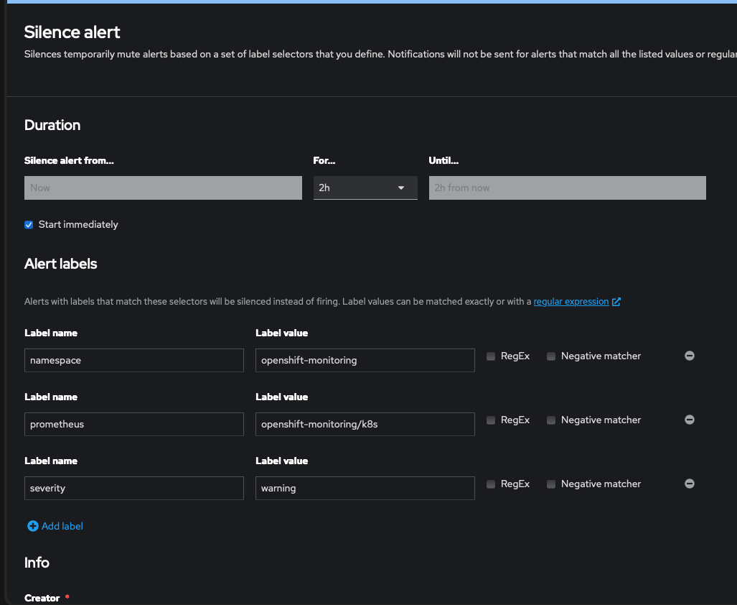Open the For duration dropdown showing 2h
Image resolution: width=737 pixels, height=605 pixels.
click(x=365, y=188)
